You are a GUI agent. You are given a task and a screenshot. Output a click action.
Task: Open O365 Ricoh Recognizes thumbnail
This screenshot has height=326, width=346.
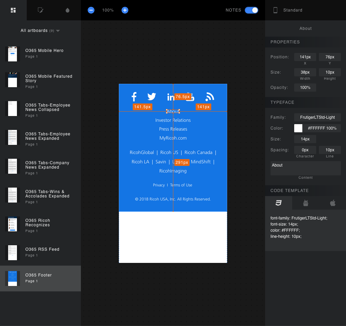(12, 224)
